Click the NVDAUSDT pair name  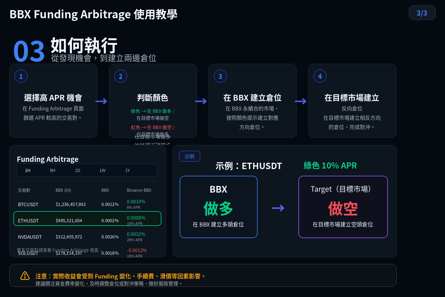[30, 237]
